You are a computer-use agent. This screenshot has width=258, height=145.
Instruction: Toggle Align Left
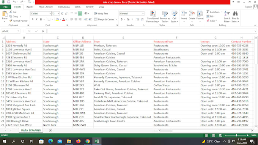coord(72,19)
